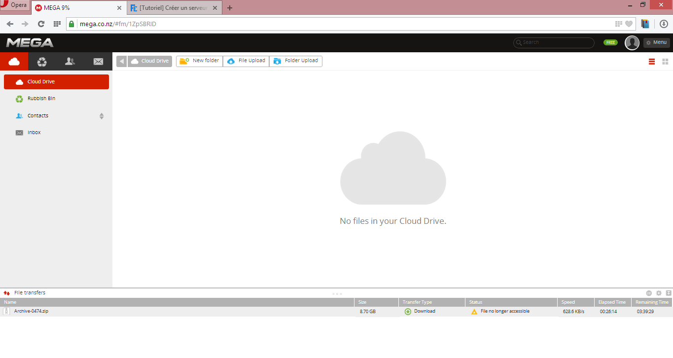The height and width of the screenshot is (358, 673).
Task: Go forward to the next page
Action: 25,24
